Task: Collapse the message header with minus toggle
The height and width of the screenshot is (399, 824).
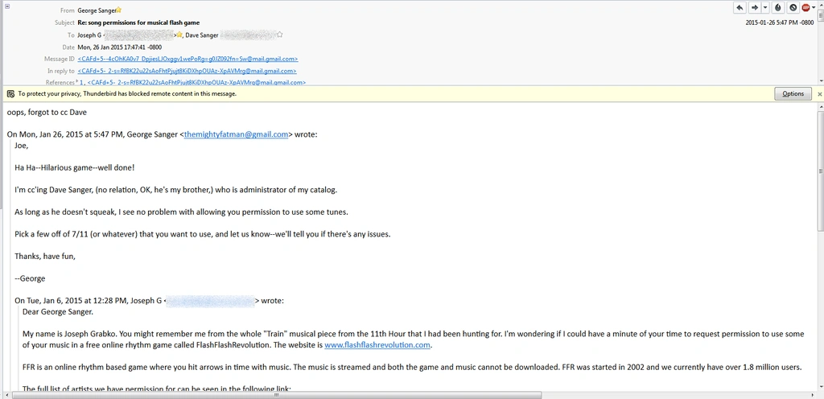Action: click(7, 6)
